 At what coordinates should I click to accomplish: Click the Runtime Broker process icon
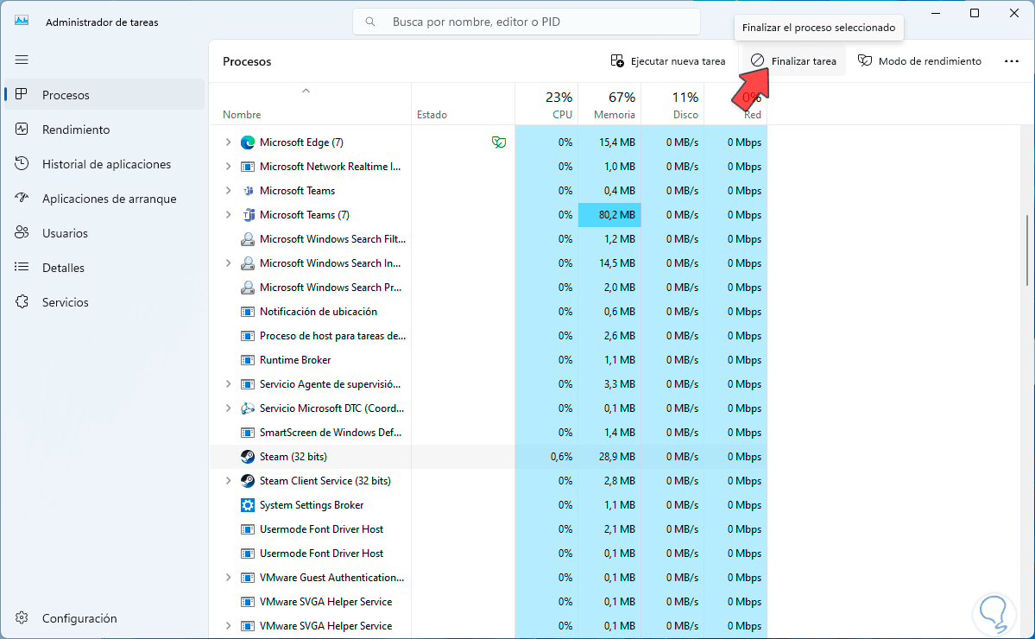click(x=248, y=360)
